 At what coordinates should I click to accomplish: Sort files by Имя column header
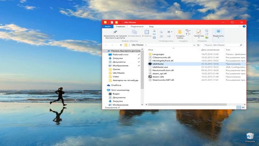151,50
